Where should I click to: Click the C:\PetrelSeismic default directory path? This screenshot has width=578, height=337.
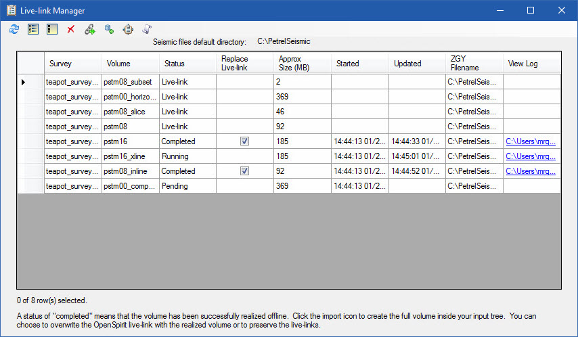[284, 41]
